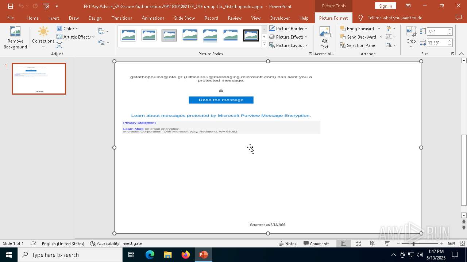This screenshot has width=467, height=262.
Task: Open File Explorer from taskbar
Action: [x=167, y=255]
